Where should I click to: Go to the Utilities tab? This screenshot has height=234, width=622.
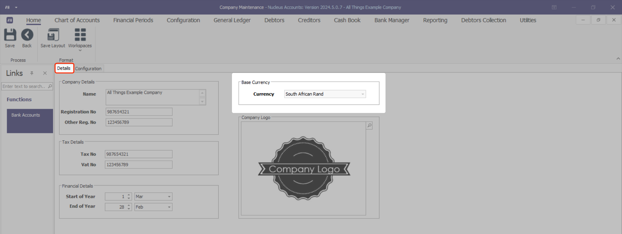coord(528,20)
